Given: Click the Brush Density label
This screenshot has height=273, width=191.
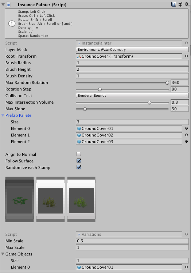Looking at the screenshot, I should (x=19, y=76).
